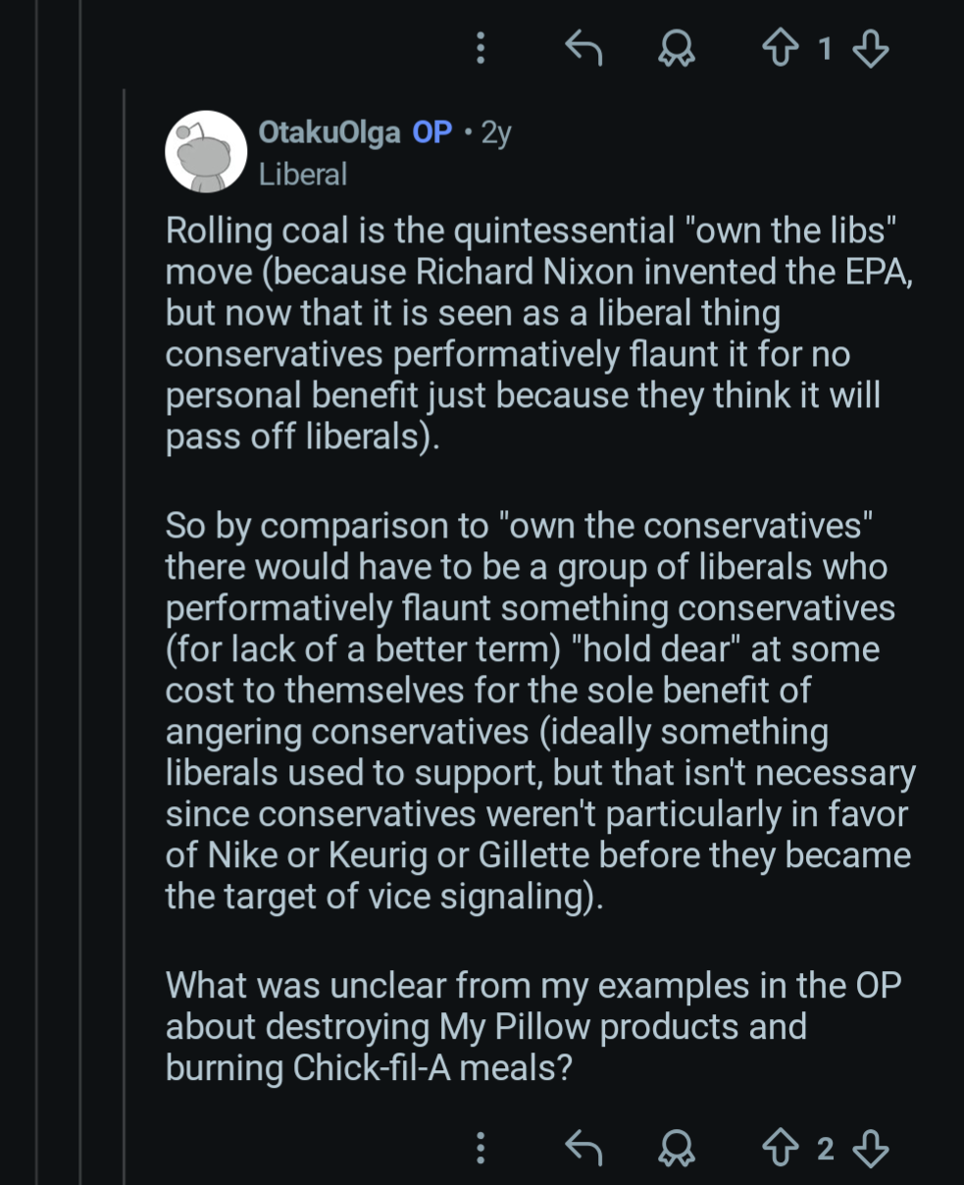The height and width of the screenshot is (1185, 964).
Task: Tap the blue OP badge
Action: pos(432,132)
